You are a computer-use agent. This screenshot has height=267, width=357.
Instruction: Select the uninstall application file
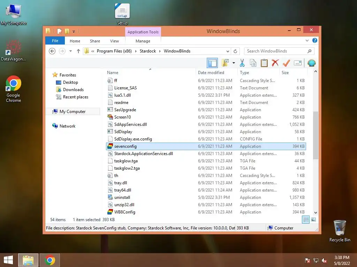[x=206, y=197]
